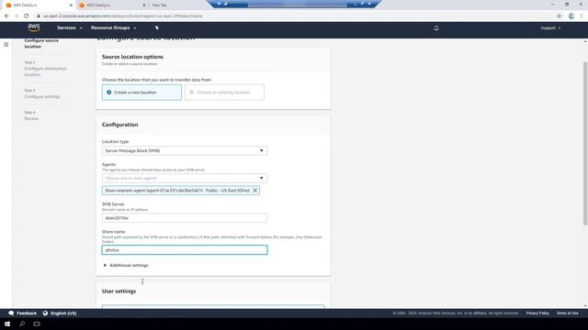Open the Location type dropdown

[x=185, y=150]
